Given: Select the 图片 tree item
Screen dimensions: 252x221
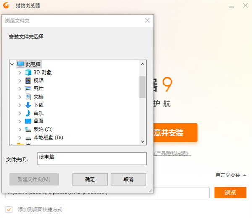Looking at the screenshot, I should coord(38,89).
